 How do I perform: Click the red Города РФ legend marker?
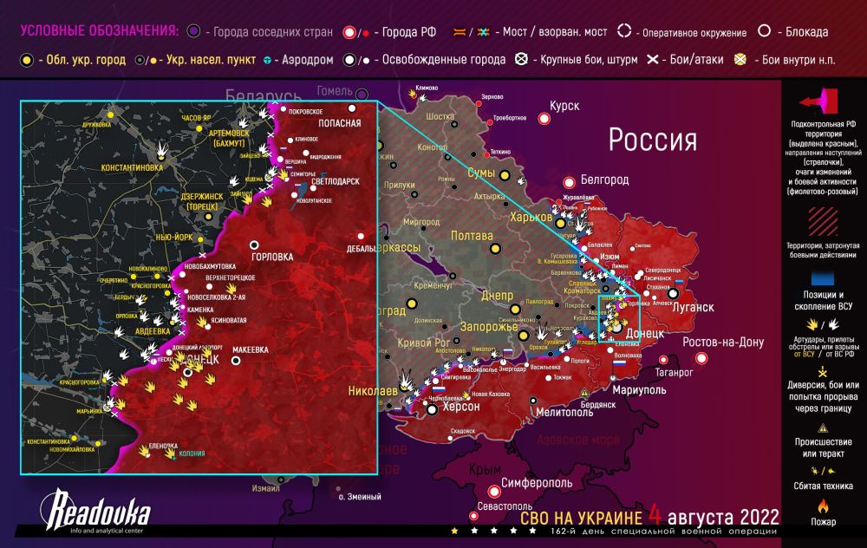coord(349,32)
